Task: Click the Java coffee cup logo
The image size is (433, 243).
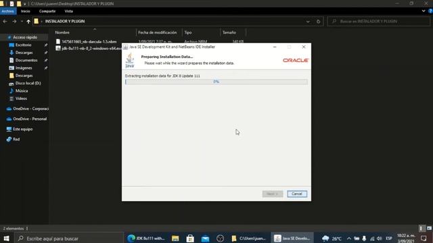Action: click(130, 60)
